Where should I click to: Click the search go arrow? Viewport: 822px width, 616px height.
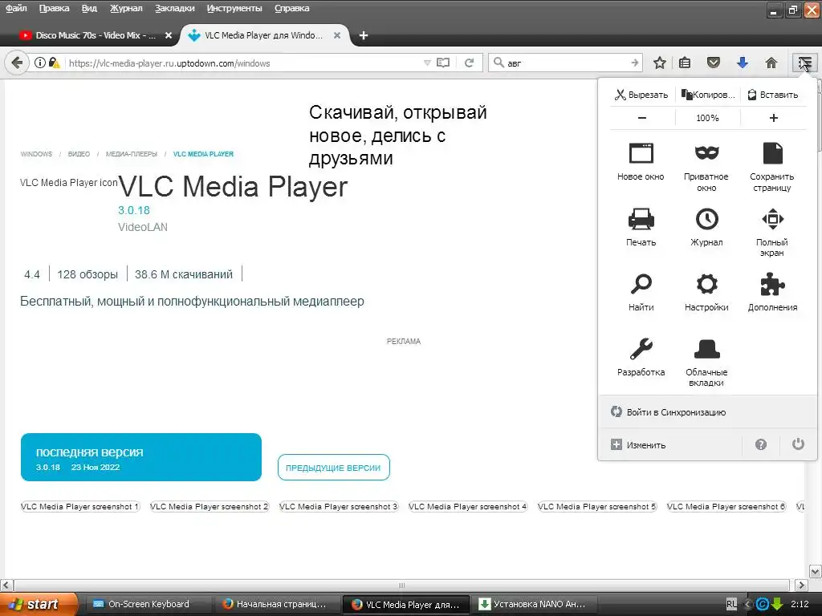pos(634,63)
